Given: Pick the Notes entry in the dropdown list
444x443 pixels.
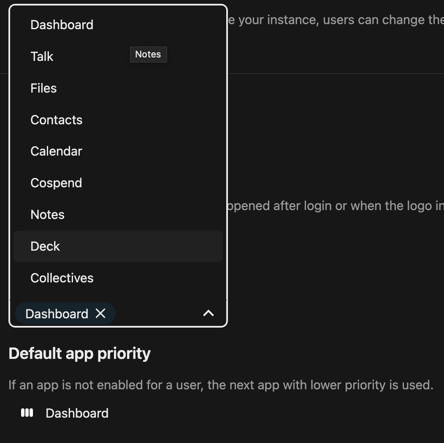Looking at the screenshot, I should click(x=48, y=215).
